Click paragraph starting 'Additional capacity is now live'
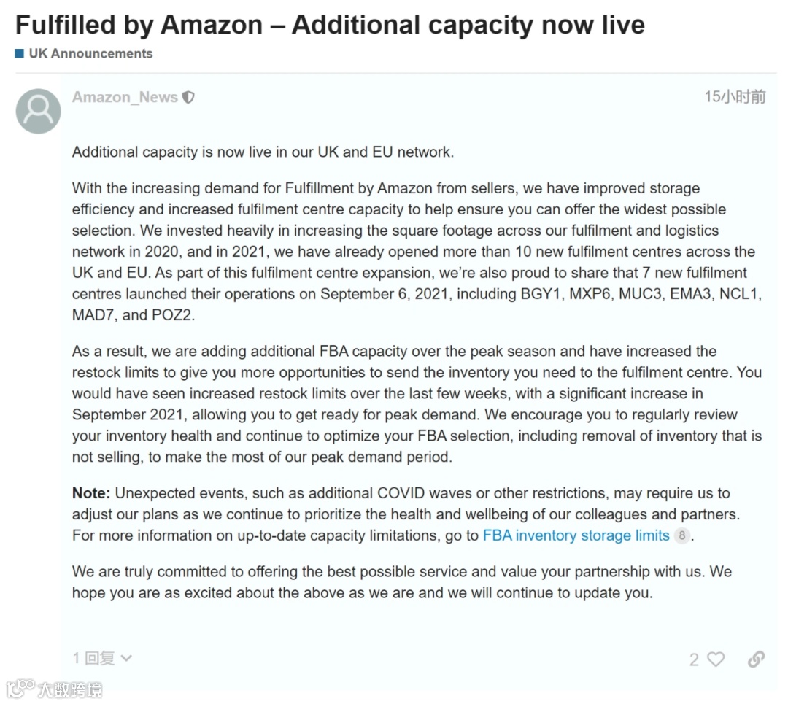788x704 pixels. pyautogui.click(x=263, y=152)
